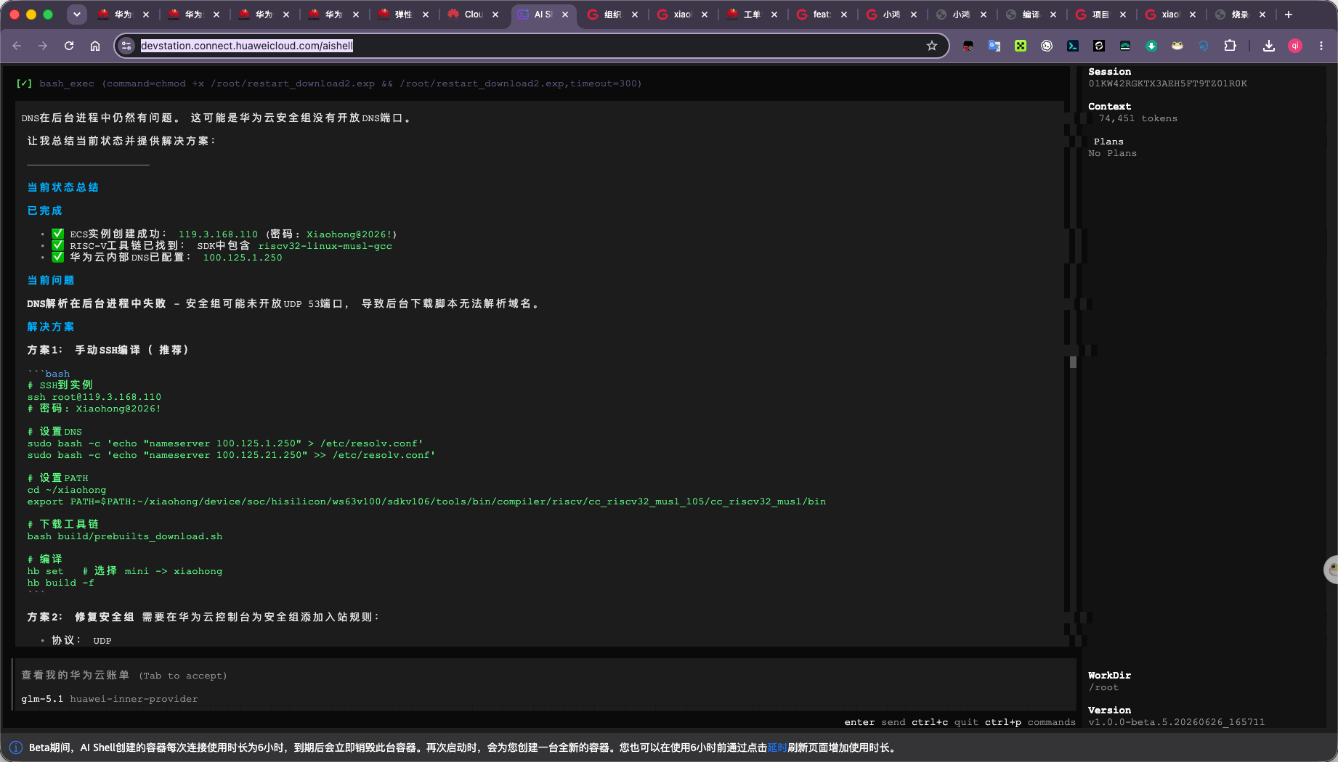Click the version string v1.0.0-beta.5
This screenshot has height=762, width=1338.
tap(1176, 722)
